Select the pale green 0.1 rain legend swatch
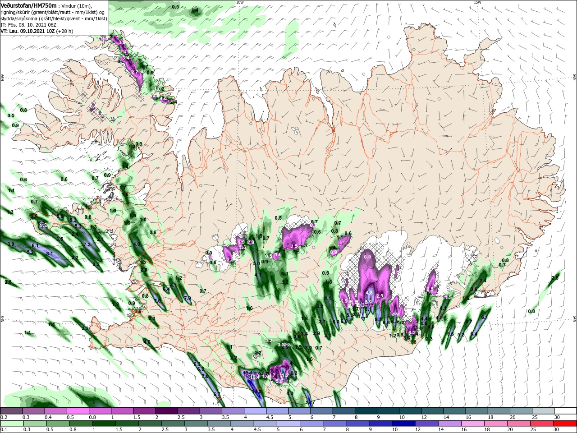Viewport: 577px width, 433px height. (x=12, y=424)
